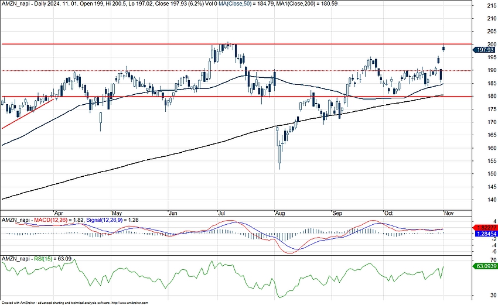The image size is (498, 305).
Task: Click the 145 price axis label
Action: [x=492, y=187]
